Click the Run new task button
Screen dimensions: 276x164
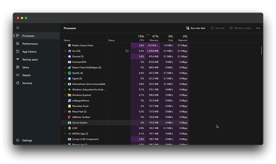pos(196,28)
